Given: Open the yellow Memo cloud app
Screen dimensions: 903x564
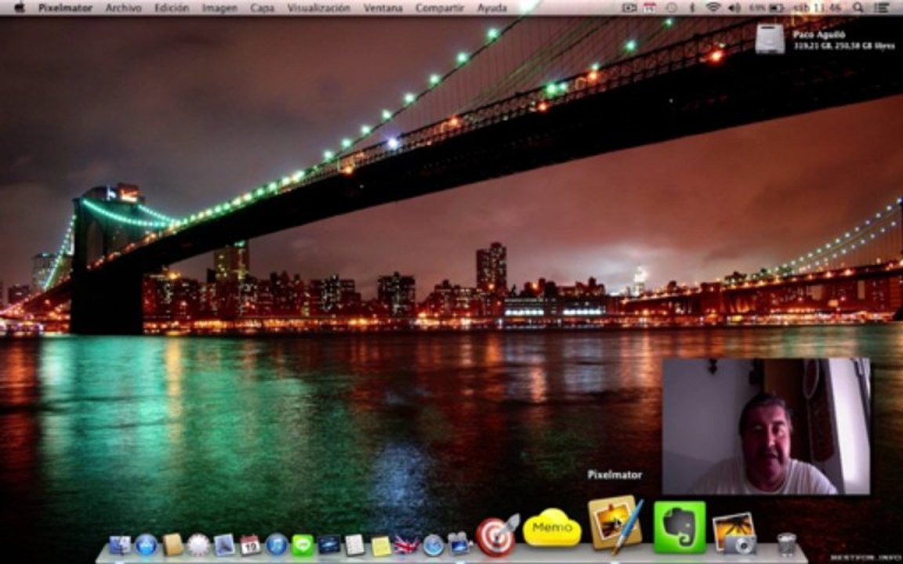Looking at the screenshot, I should click(x=552, y=527).
